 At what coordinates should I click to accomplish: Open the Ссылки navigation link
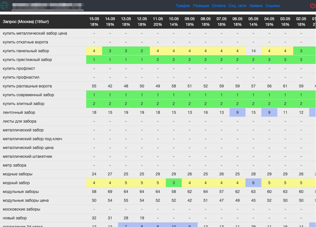[x=272, y=6]
